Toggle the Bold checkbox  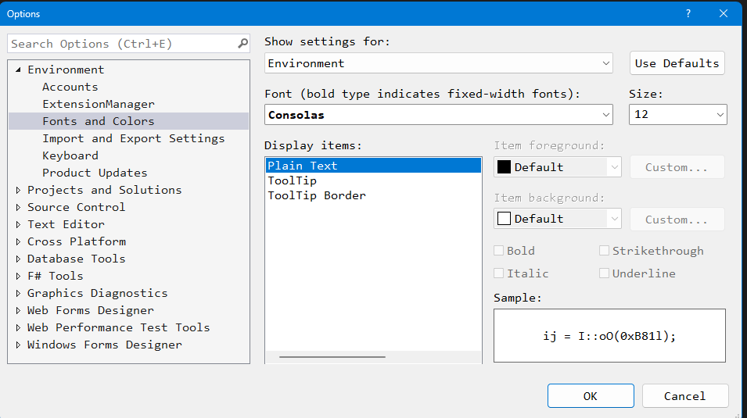[499, 251]
